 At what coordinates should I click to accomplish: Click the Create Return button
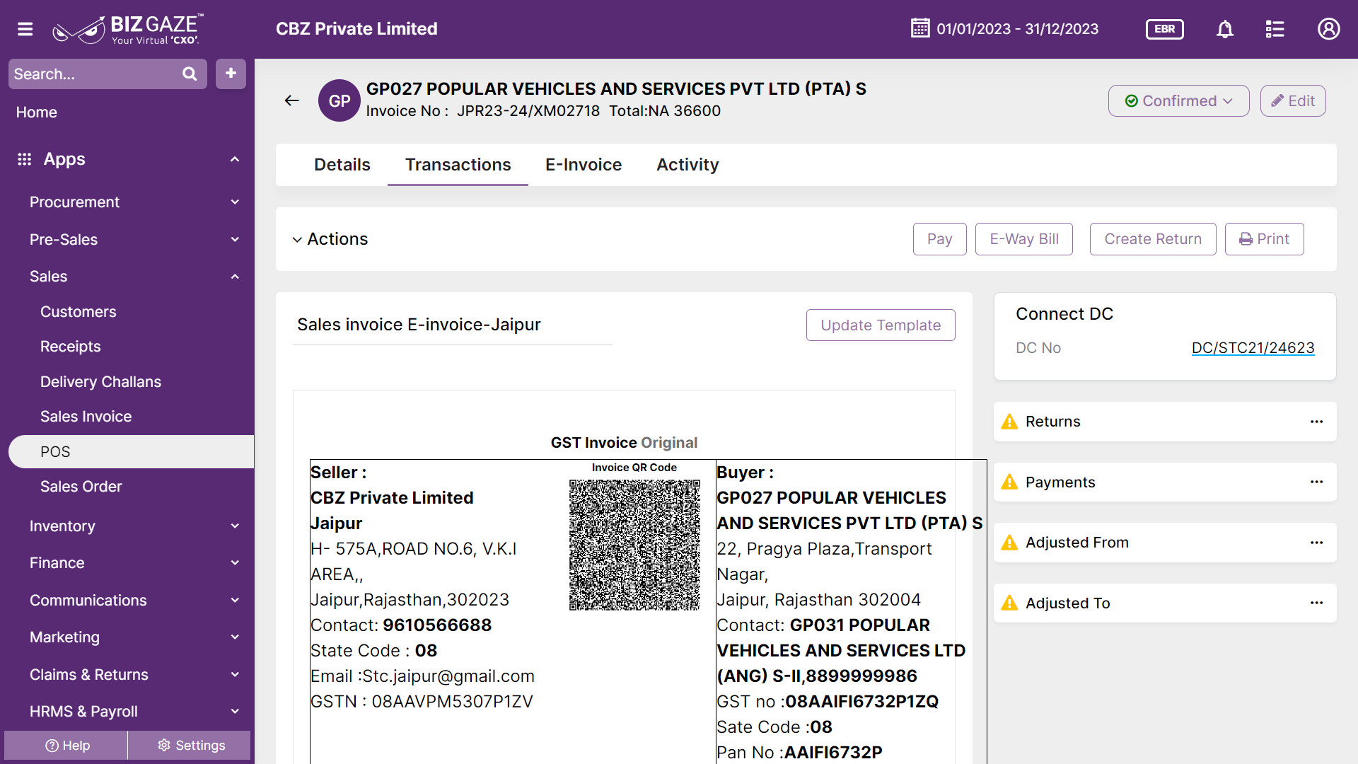click(1153, 239)
